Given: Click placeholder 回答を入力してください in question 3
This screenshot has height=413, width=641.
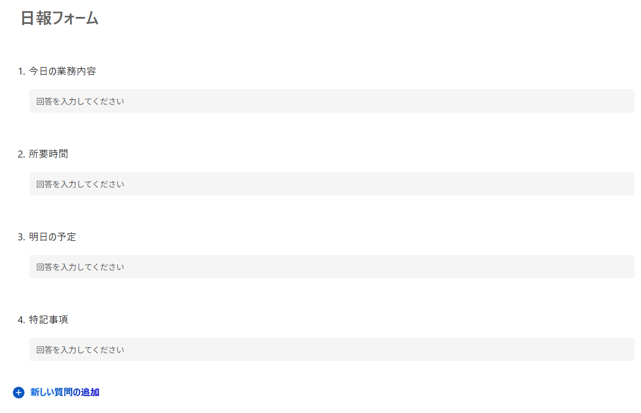Looking at the screenshot, I should pos(80,267).
